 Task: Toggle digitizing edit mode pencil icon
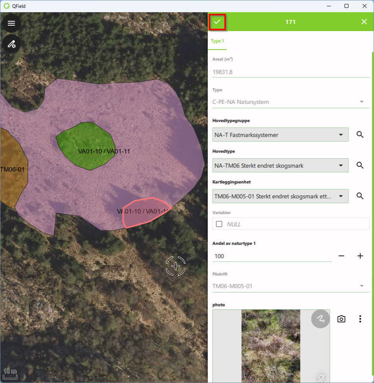tap(11, 44)
